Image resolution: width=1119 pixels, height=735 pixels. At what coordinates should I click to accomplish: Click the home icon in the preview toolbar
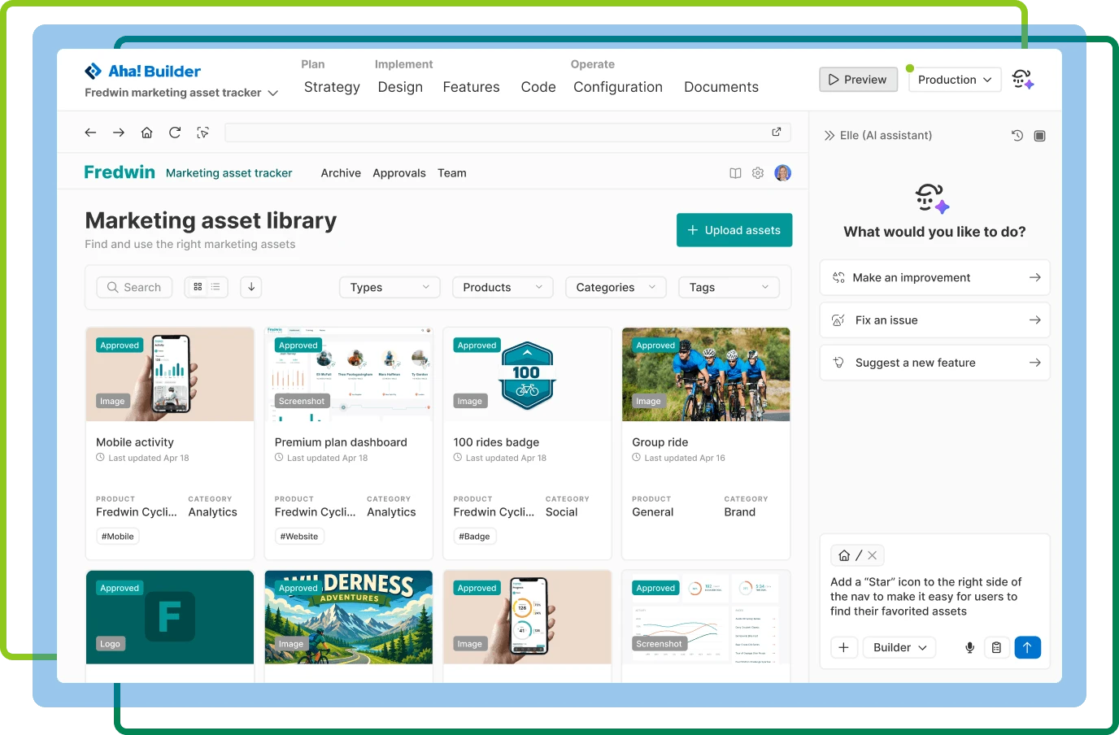(146, 132)
